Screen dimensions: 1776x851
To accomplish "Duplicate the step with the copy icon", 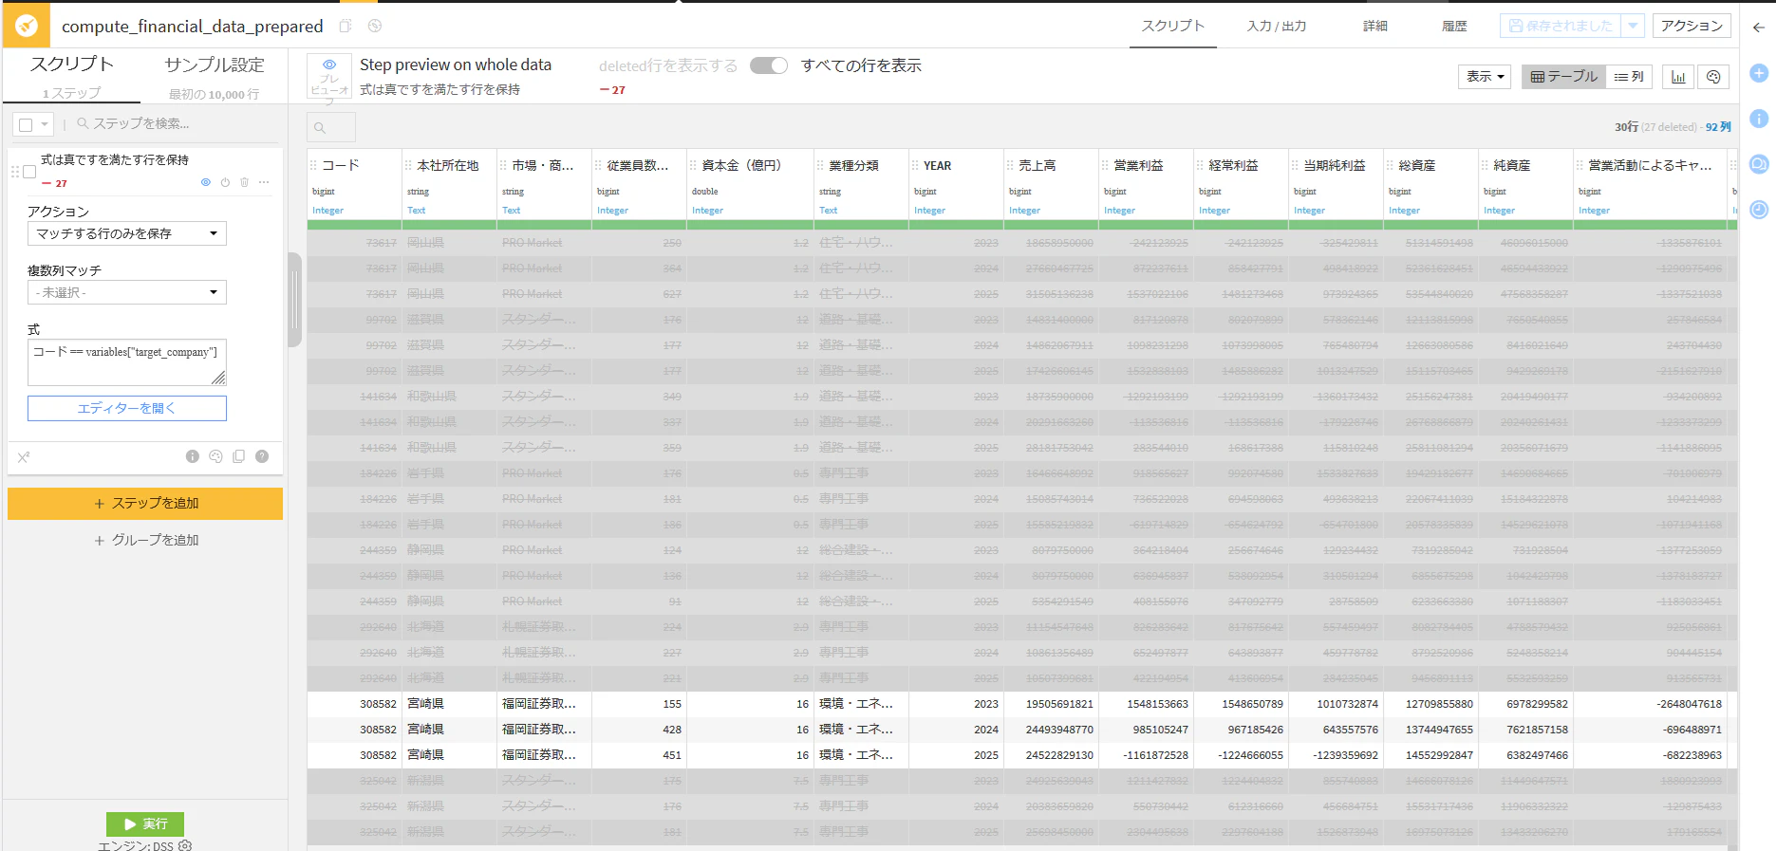I will click(238, 456).
